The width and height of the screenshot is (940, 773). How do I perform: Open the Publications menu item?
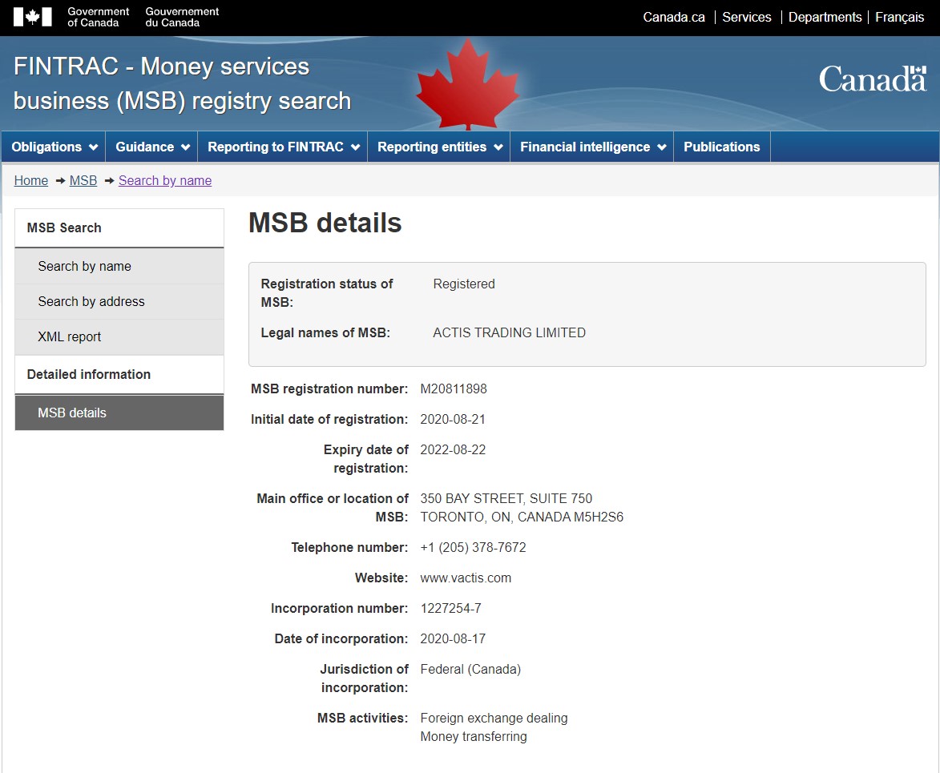point(722,147)
